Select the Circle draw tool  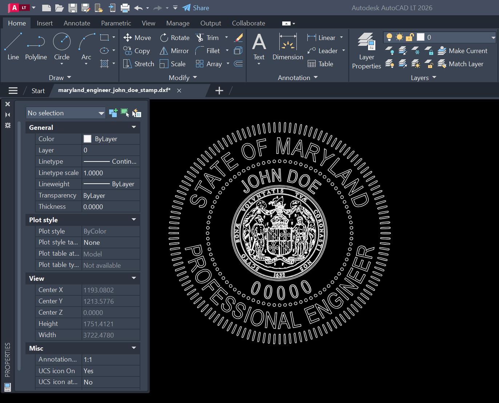click(x=62, y=47)
